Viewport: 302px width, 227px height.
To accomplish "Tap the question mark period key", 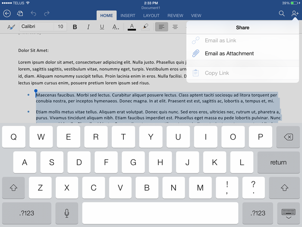I will 254,187.
